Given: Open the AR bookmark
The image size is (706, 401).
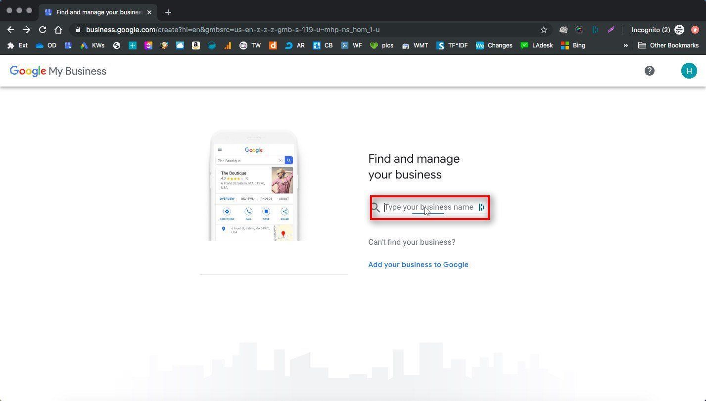Looking at the screenshot, I should point(295,45).
